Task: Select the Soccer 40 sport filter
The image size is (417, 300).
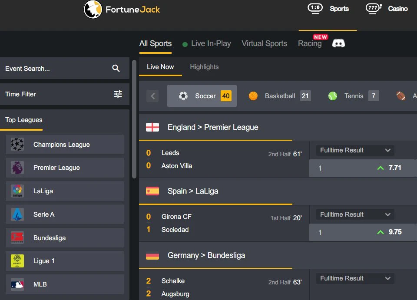Action: click(x=202, y=96)
